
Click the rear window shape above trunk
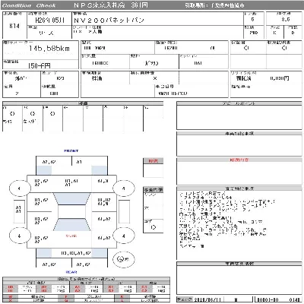coord(71,225)
